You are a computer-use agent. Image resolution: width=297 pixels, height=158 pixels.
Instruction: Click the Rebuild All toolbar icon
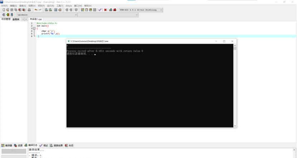[x=94, y=10]
